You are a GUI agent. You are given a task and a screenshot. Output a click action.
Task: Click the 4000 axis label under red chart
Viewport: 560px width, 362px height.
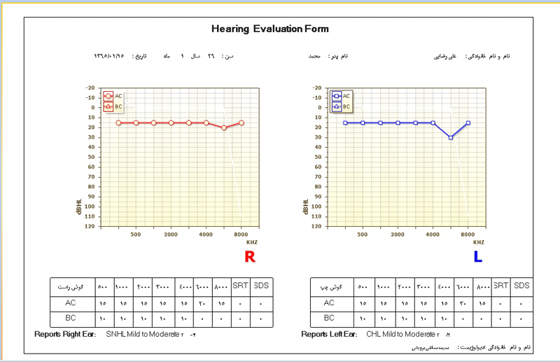206,235
